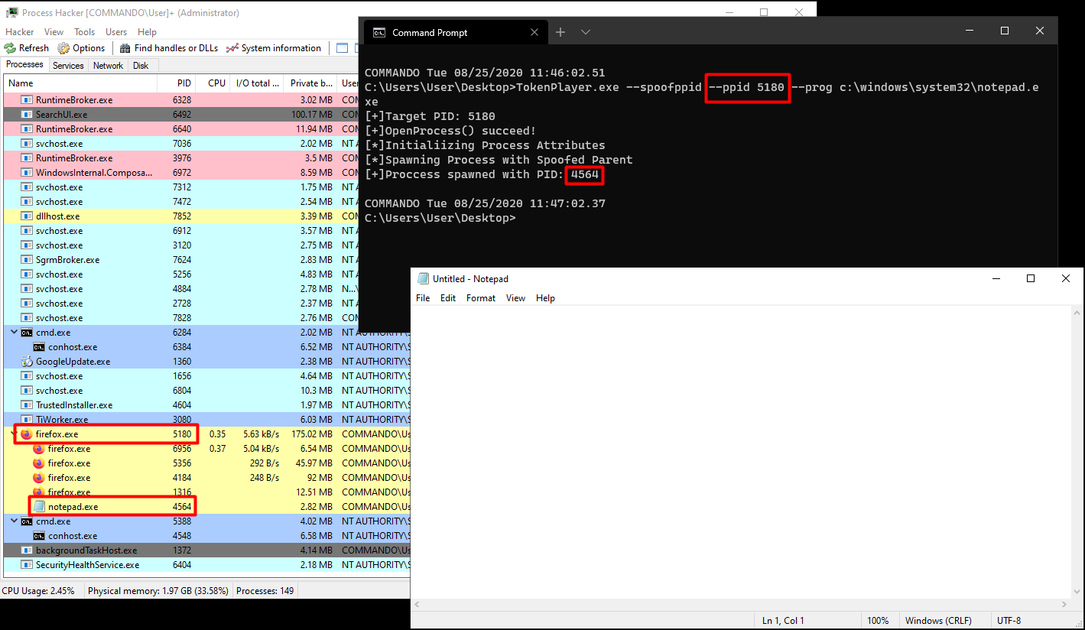
Task: Sort processes by the CPU column header
Action: click(213, 83)
